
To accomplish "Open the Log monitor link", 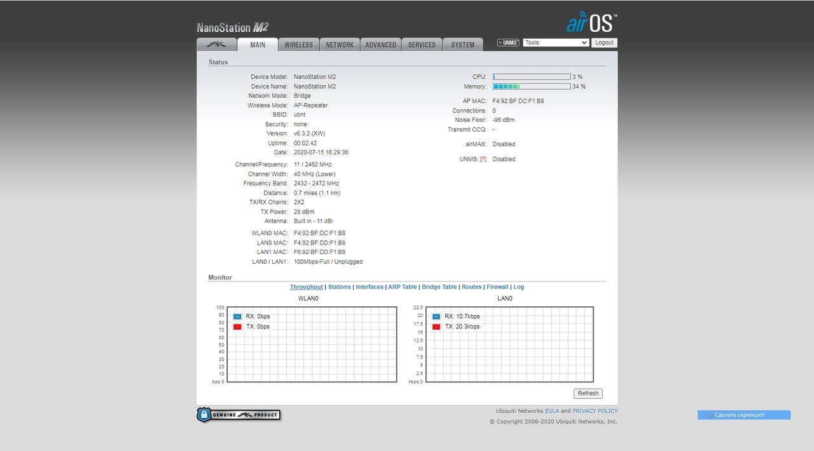I will [519, 287].
